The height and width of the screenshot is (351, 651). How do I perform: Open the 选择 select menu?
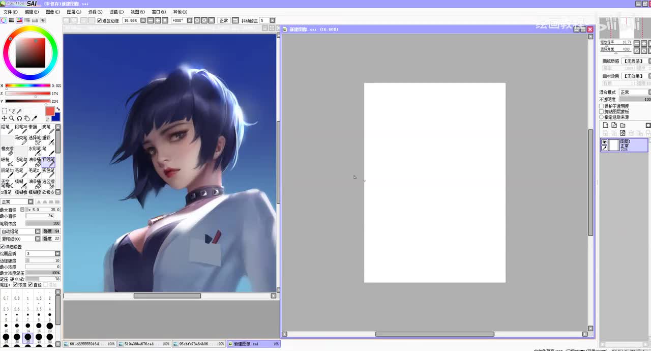95,12
